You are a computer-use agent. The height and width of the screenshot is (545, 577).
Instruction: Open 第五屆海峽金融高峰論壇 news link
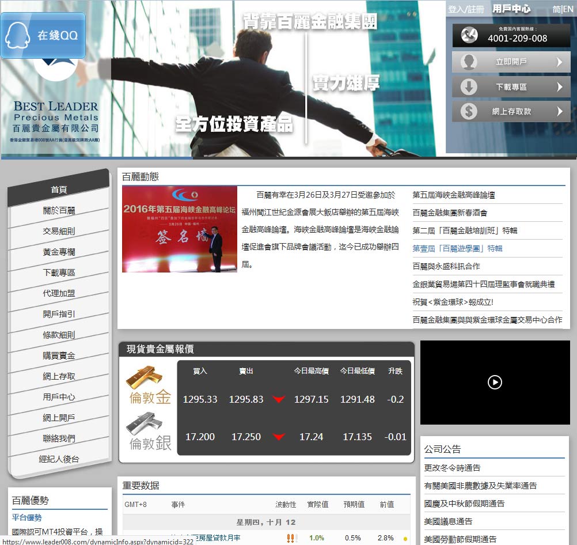point(454,195)
